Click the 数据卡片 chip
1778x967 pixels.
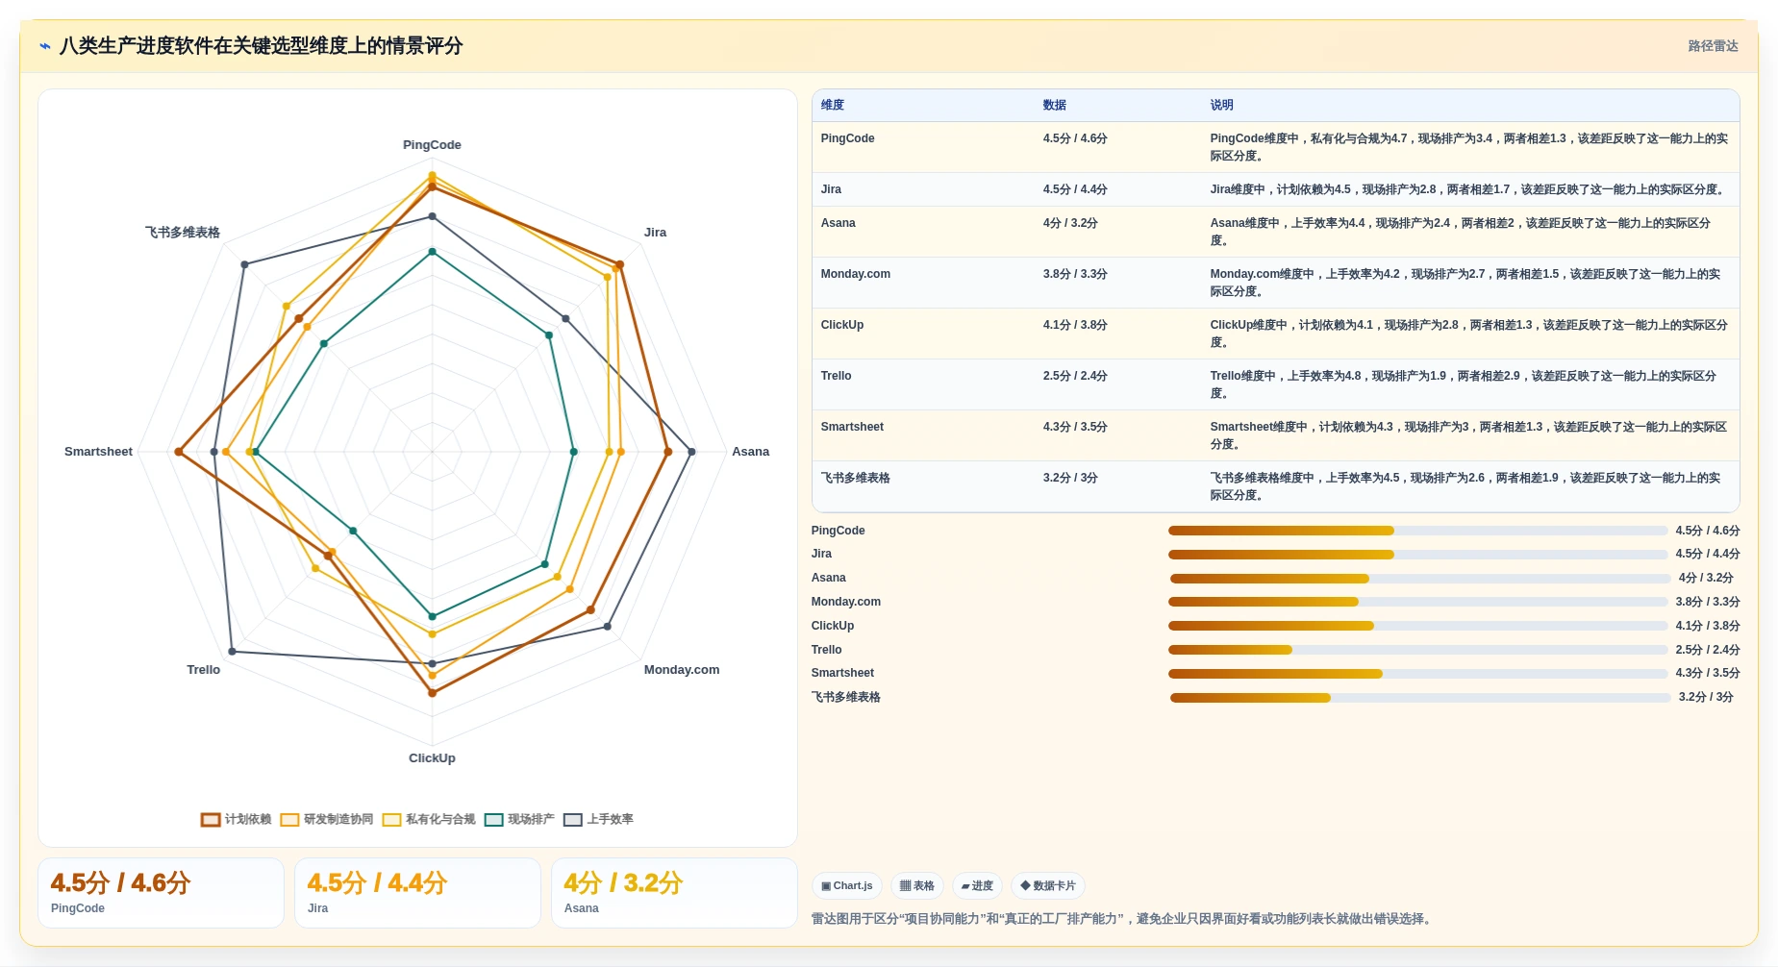[1048, 885]
